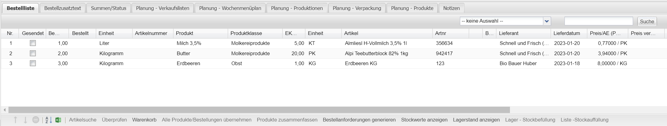The height and width of the screenshot is (126, 667).
Task: Sort list with the A-Z icon
Action: pyautogui.click(x=49, y=120)
